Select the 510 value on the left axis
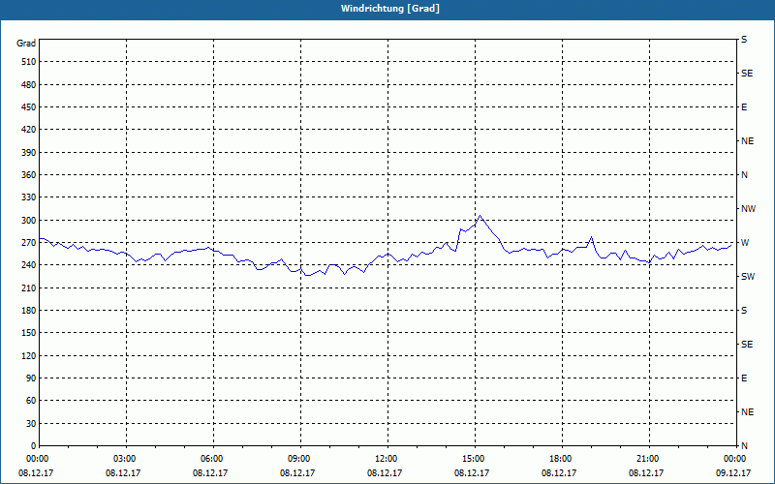The width and height of the screenshot is (775, 484). coord(29,62)
